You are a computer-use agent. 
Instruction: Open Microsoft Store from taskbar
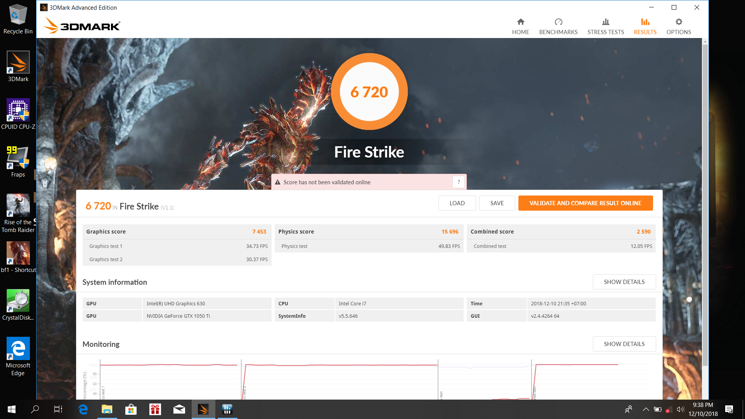pyautogui.click(x=131, y=409)
